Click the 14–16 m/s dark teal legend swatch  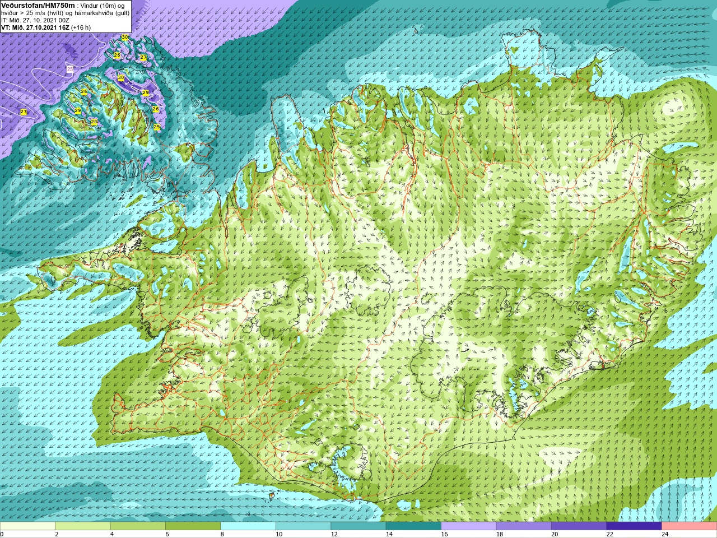point(414,526)
